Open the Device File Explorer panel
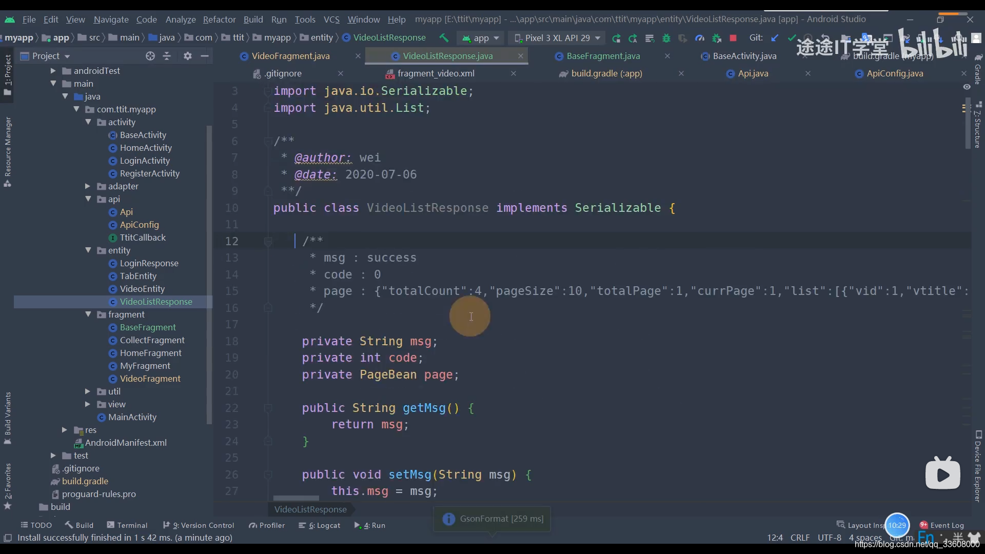 click(978, 466)
